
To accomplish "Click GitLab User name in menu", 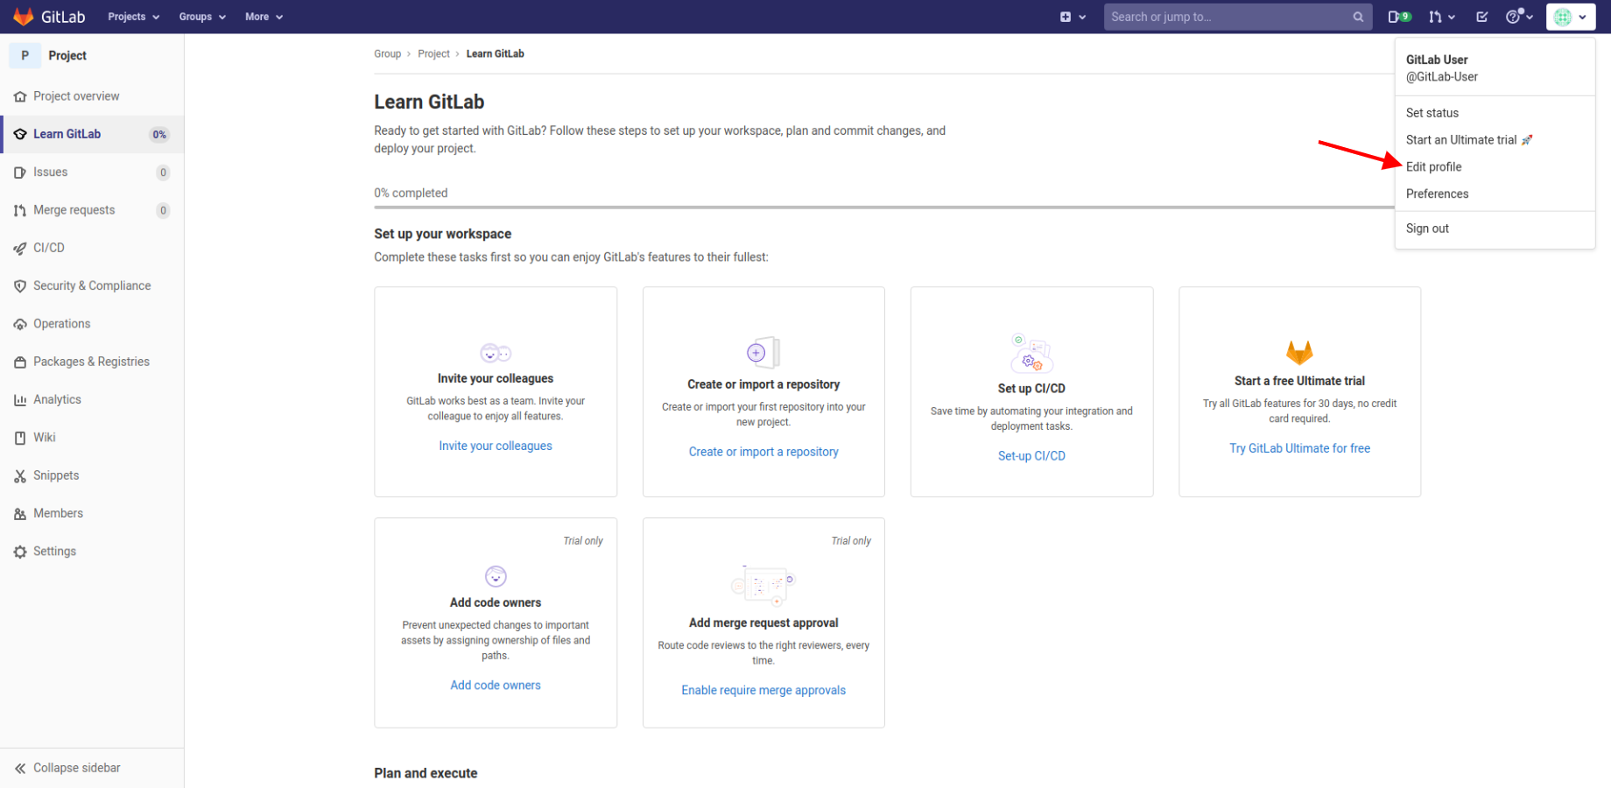I will [1437, 60].
